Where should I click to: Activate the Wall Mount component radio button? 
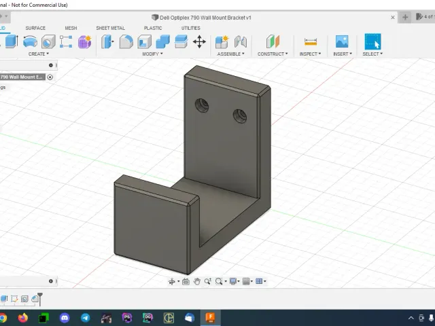[x=50, y=77]
